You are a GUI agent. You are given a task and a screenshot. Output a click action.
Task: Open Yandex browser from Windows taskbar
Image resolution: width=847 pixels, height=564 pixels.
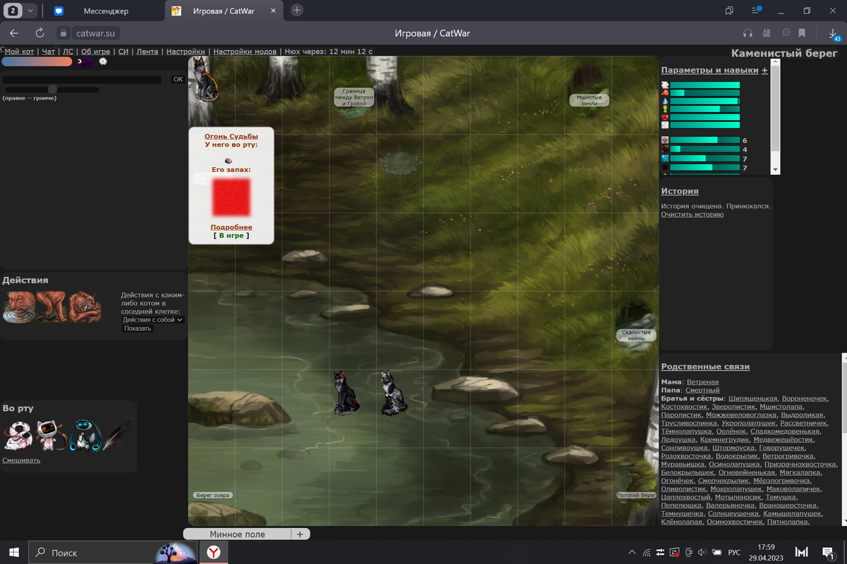[x=212, y=553]
